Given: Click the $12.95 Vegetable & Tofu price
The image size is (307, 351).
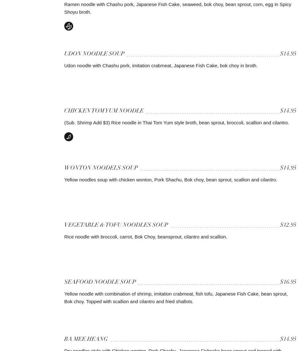Looking at the screenshot, I should [x=288, y=225].
